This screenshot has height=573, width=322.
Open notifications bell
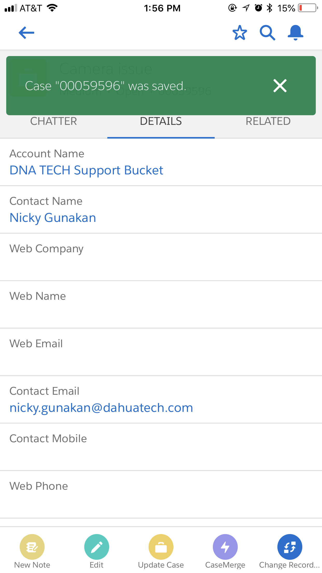coord(295,33)
